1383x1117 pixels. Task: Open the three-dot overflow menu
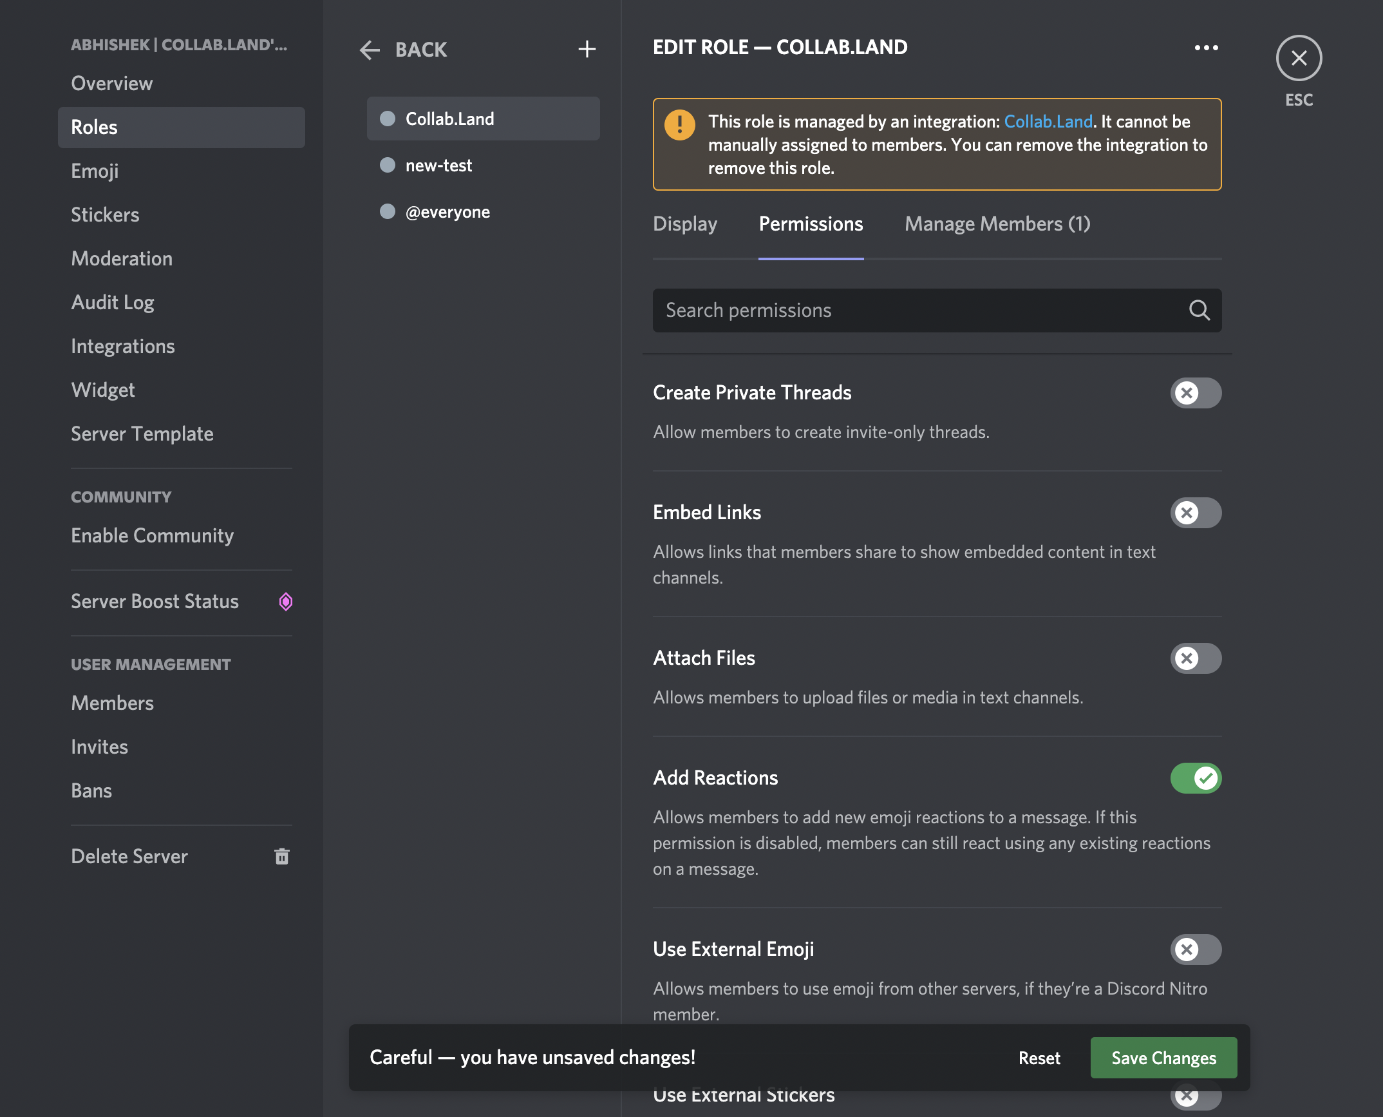(1205, 47)
